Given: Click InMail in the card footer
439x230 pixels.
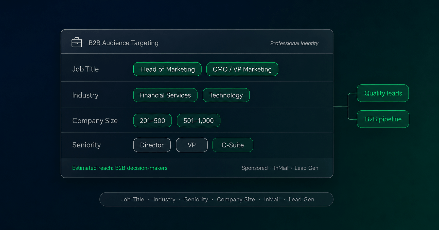Looking at the screenshot, I should 281,168.
